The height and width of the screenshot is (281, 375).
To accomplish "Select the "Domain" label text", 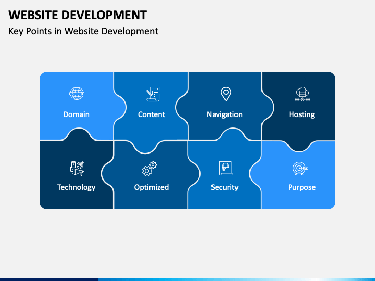I will (76, 114).
